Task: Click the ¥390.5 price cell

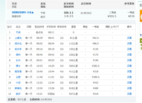Action: [x=96, y=77]
